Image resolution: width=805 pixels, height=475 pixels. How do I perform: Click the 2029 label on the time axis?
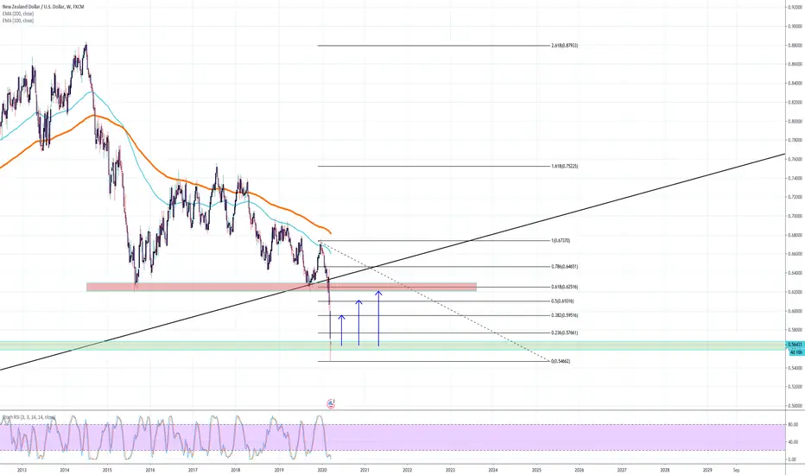pos(707,470)
